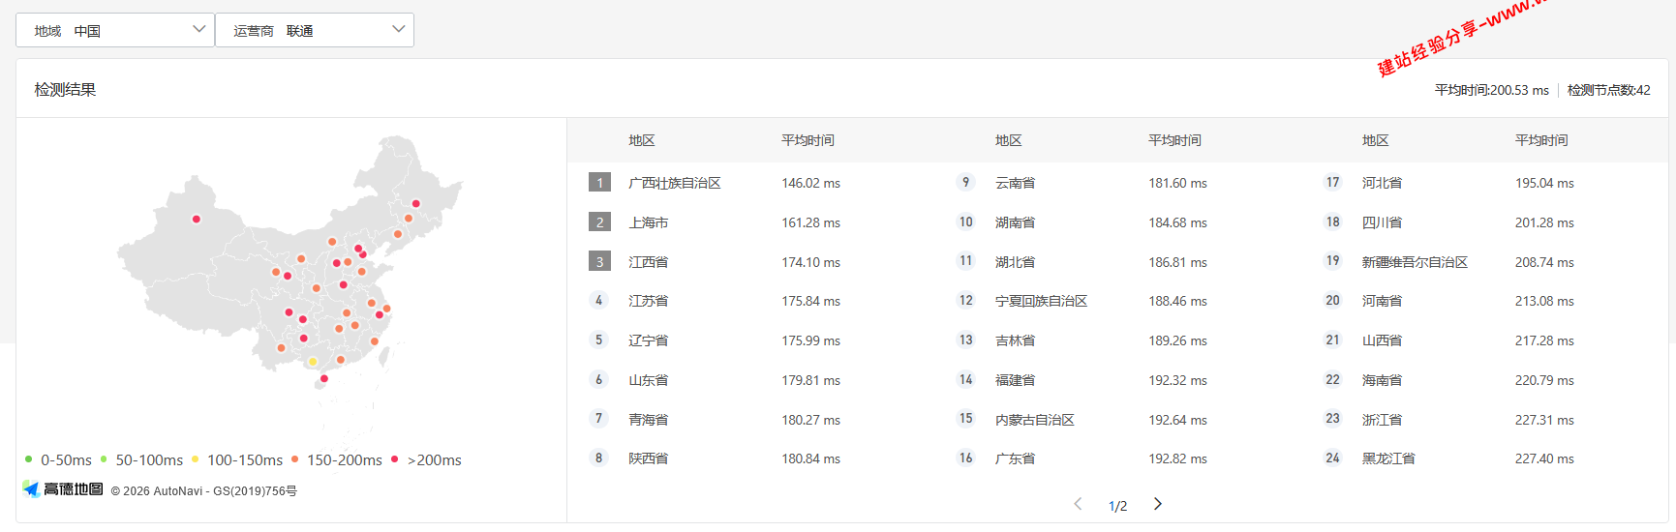Select 江苏省 region name
The image size is (1676, 532).
tap(648, 301)
